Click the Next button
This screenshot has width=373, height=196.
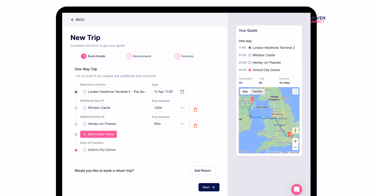[209, 187]
